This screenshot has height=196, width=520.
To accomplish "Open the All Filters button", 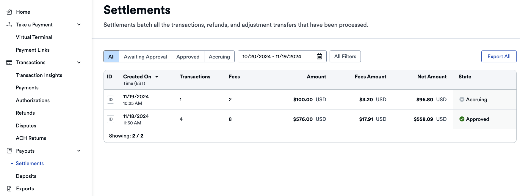I will click(345, 56).
